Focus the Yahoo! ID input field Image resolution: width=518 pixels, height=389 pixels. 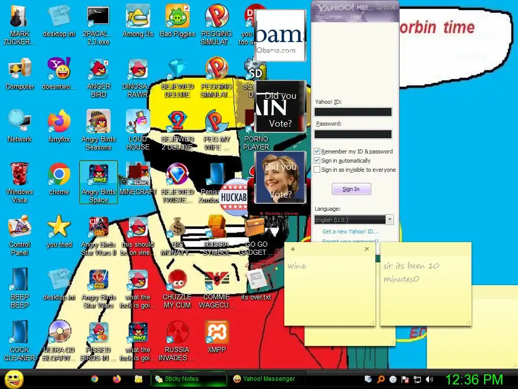[x=353, y=112]
